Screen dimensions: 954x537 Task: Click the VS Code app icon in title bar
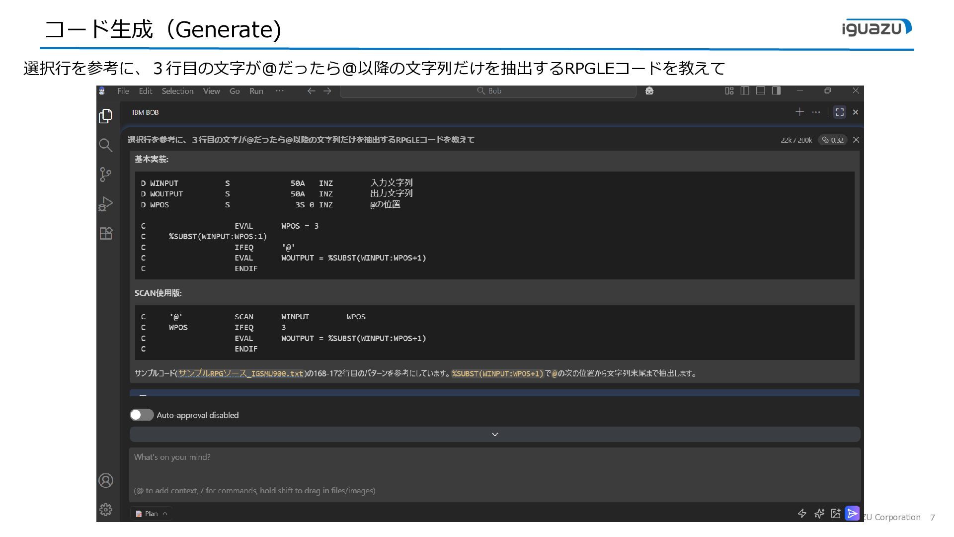(102, 91)
